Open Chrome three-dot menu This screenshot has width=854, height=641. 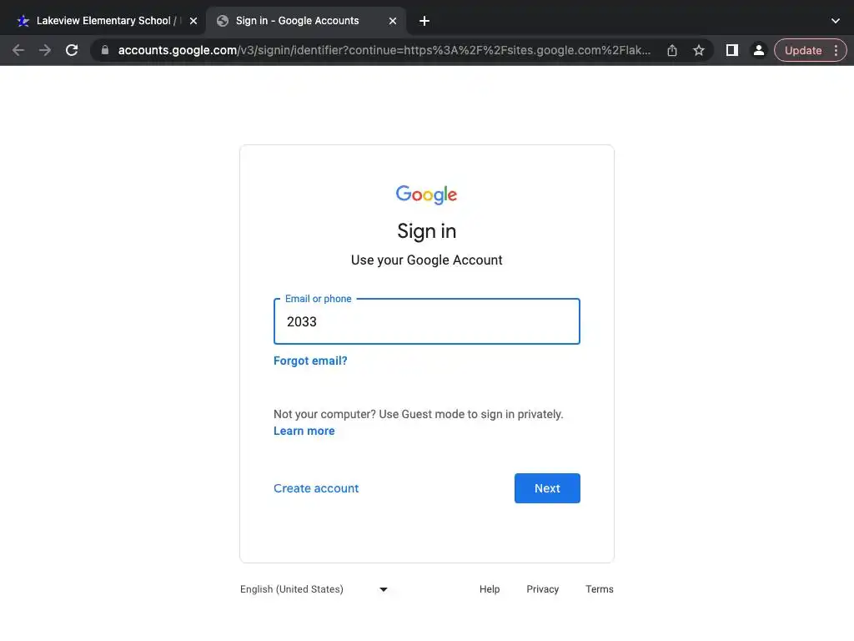tap(836, 50)
